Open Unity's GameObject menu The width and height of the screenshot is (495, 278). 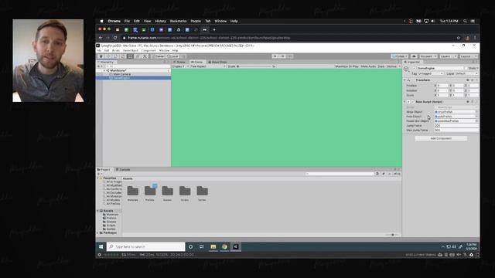(131, 50)
